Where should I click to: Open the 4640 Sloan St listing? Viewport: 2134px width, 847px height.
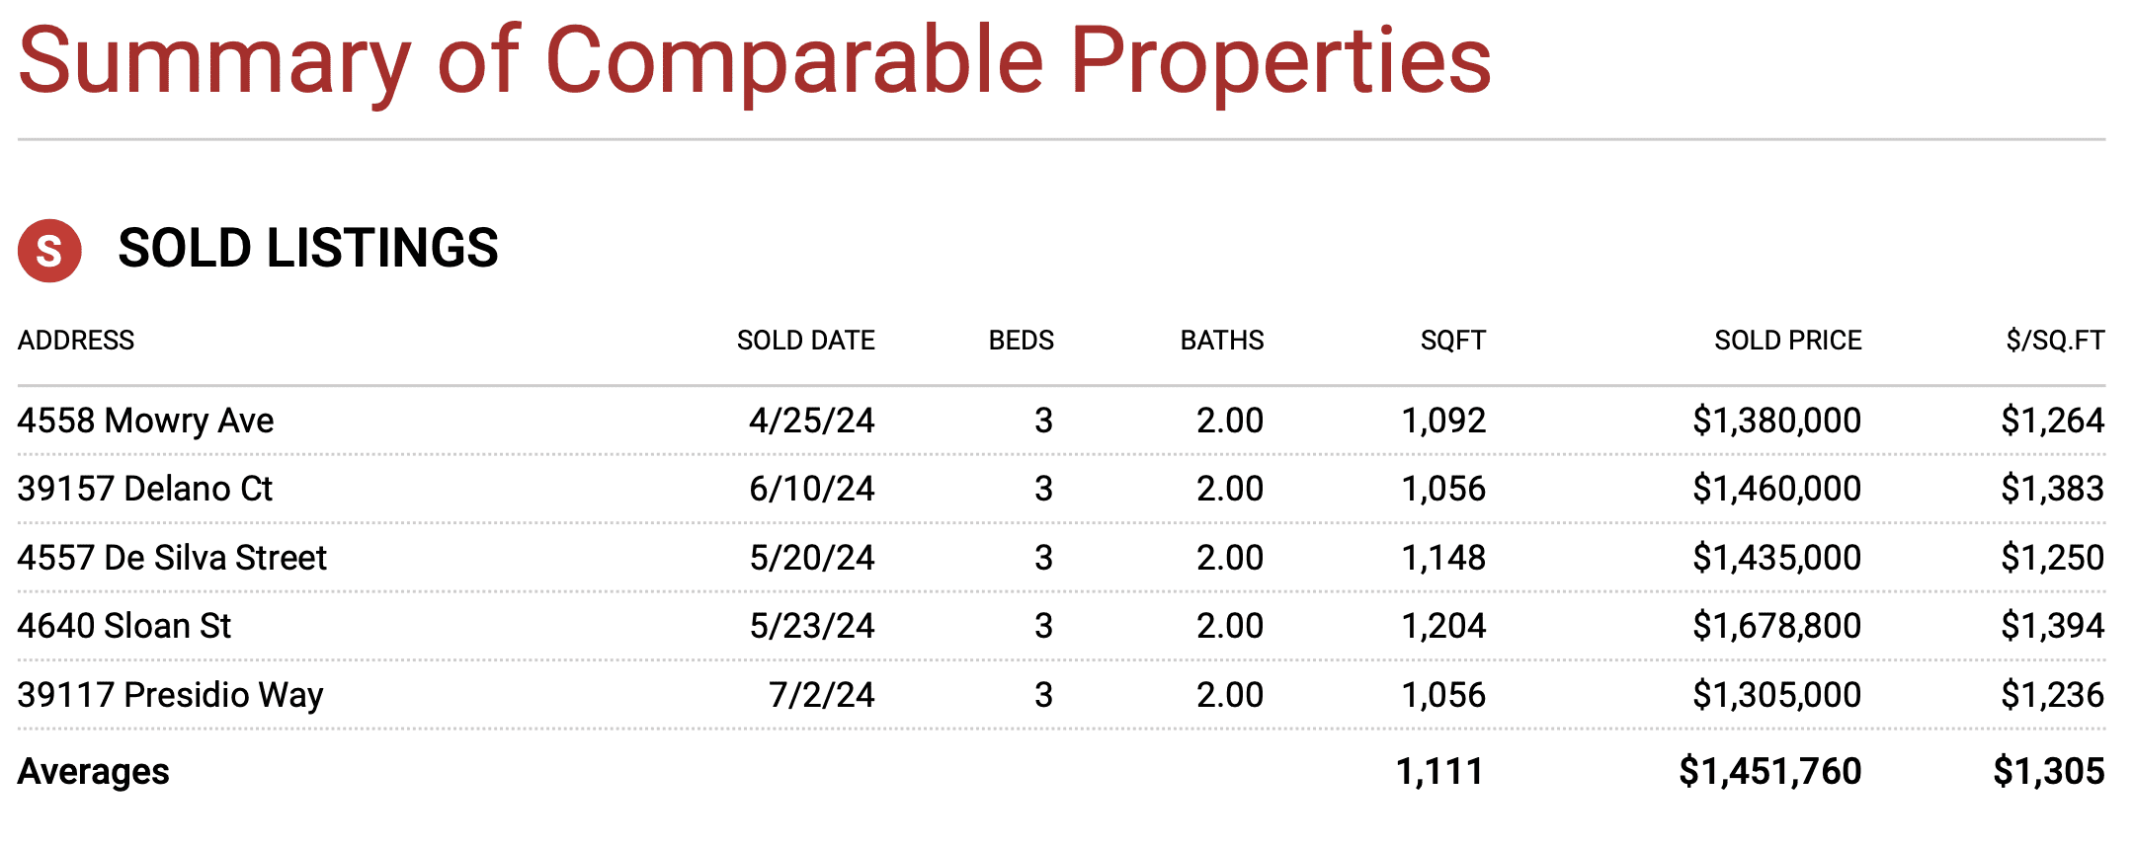(x=123, y=626)
